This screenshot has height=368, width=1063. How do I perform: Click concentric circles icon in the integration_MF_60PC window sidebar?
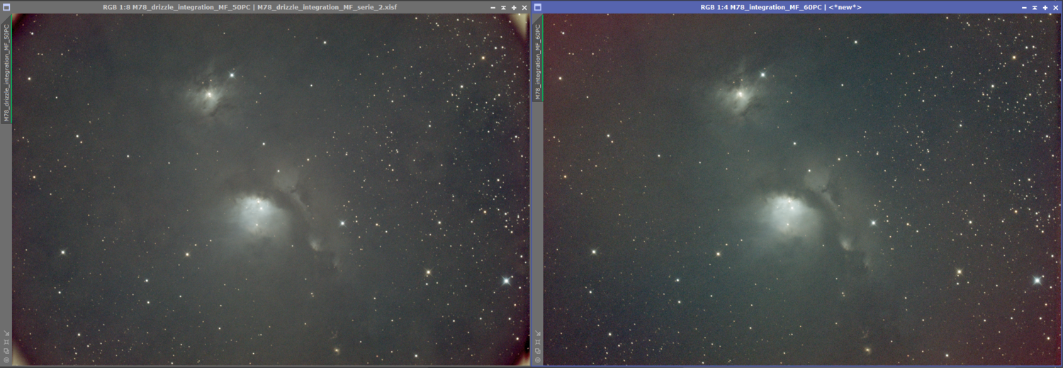[538, 359]
